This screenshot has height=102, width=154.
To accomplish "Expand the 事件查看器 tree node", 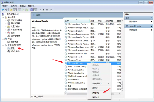I will point(6,23).
